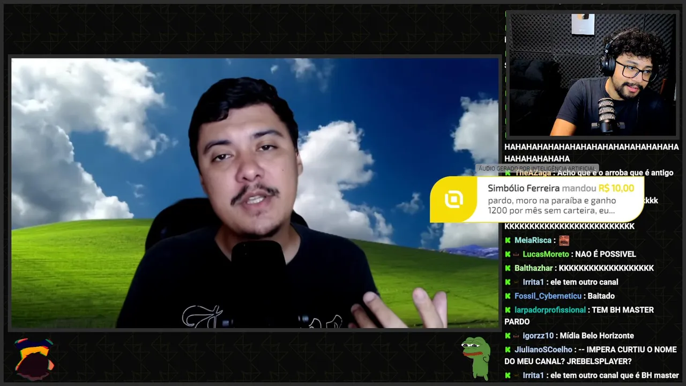Select the 'NAO É POSSIVEL' chat message
Screen dimensions: 686x386
tap(606, 254)
